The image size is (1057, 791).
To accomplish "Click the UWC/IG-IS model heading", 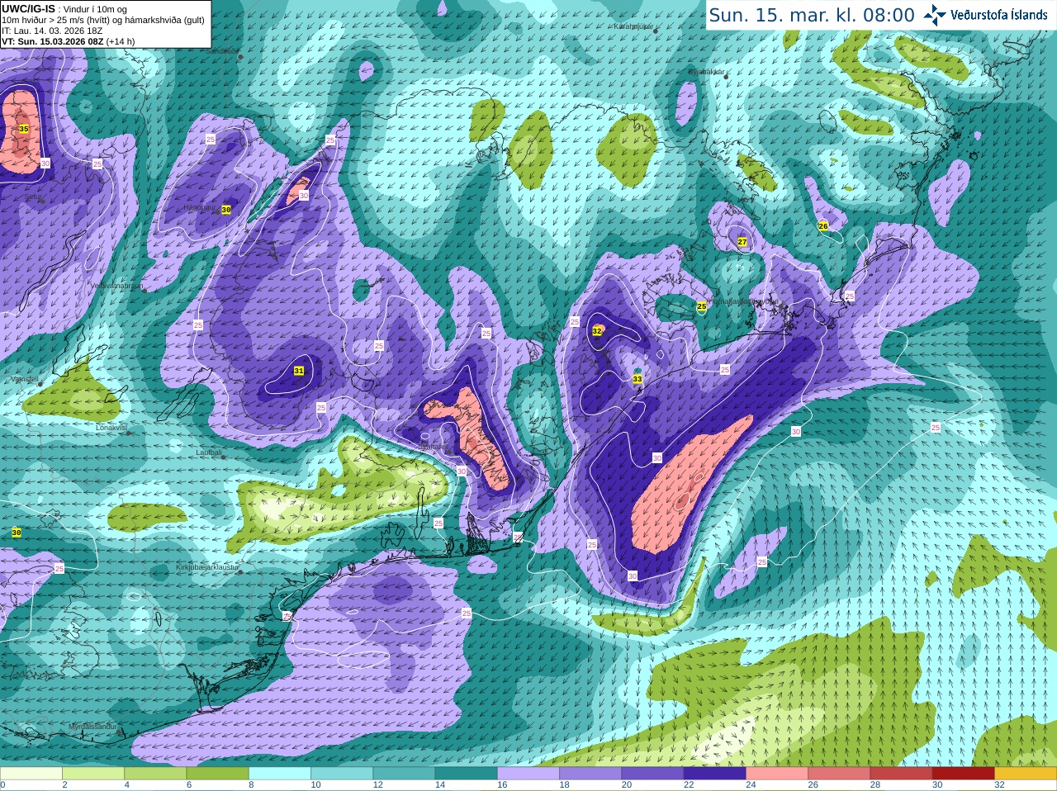I will click(29, 8).
